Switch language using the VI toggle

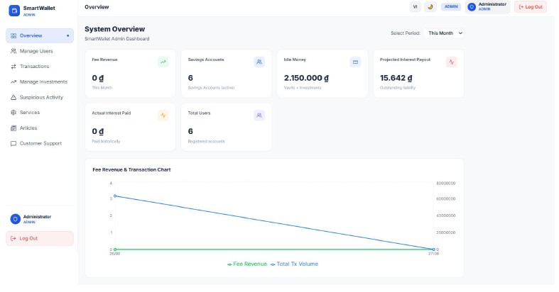415,7
